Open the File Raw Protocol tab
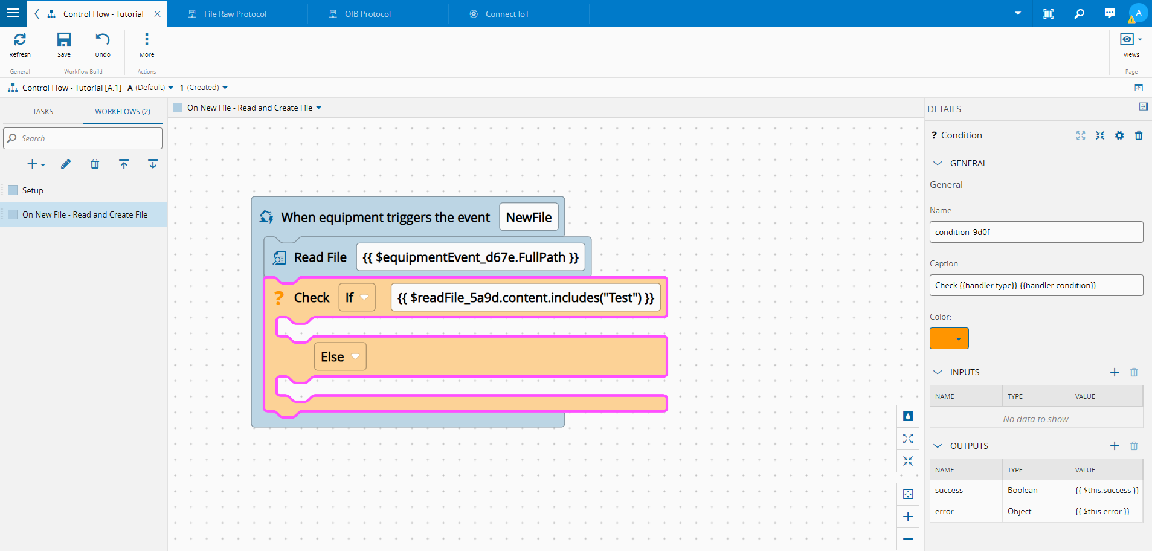Screen dimensions: 1152x551 [235, 14]
